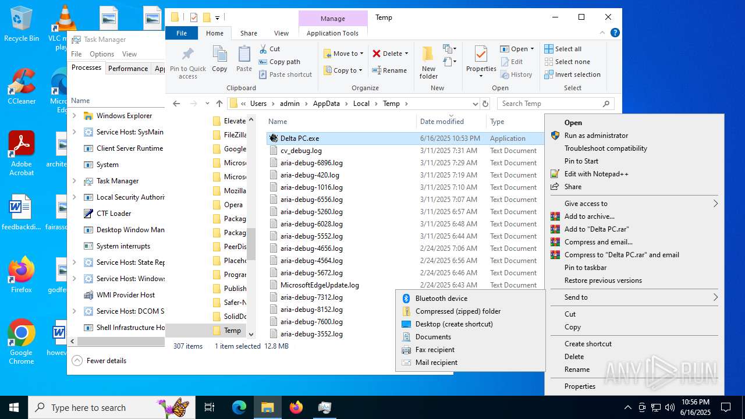
Task: Open Google Chrome from the desktop
Action: [x=22, y=342]
